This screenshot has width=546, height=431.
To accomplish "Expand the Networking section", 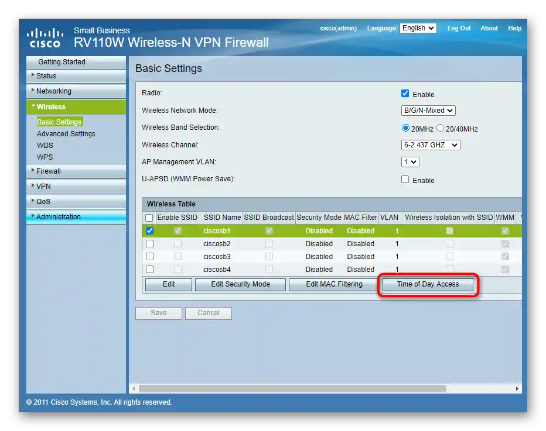I will coord(76,91).
